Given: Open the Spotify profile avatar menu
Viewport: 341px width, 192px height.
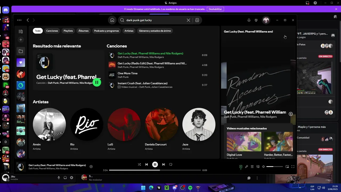Looking at the screenshot, I should 266,20.
